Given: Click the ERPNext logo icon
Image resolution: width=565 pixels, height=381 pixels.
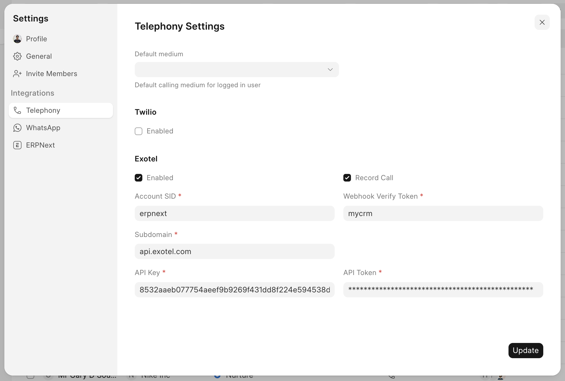Looking at the screenshot, I should click(17, 145).
